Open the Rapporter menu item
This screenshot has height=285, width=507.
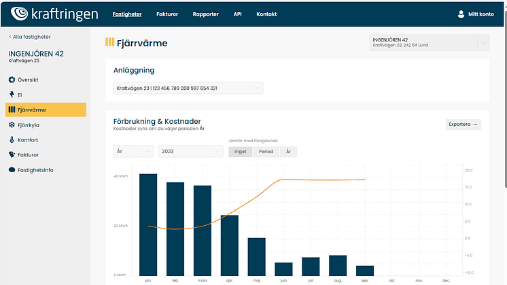point(205,14)
